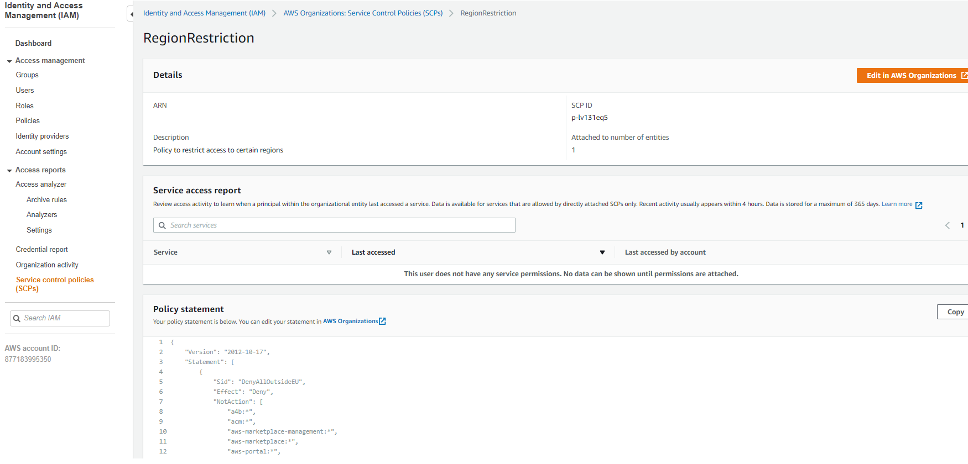Sort by the Last accessed column arrow
Image resolution: width=968 pixels, height=464 pixels.
pos(602,252)
